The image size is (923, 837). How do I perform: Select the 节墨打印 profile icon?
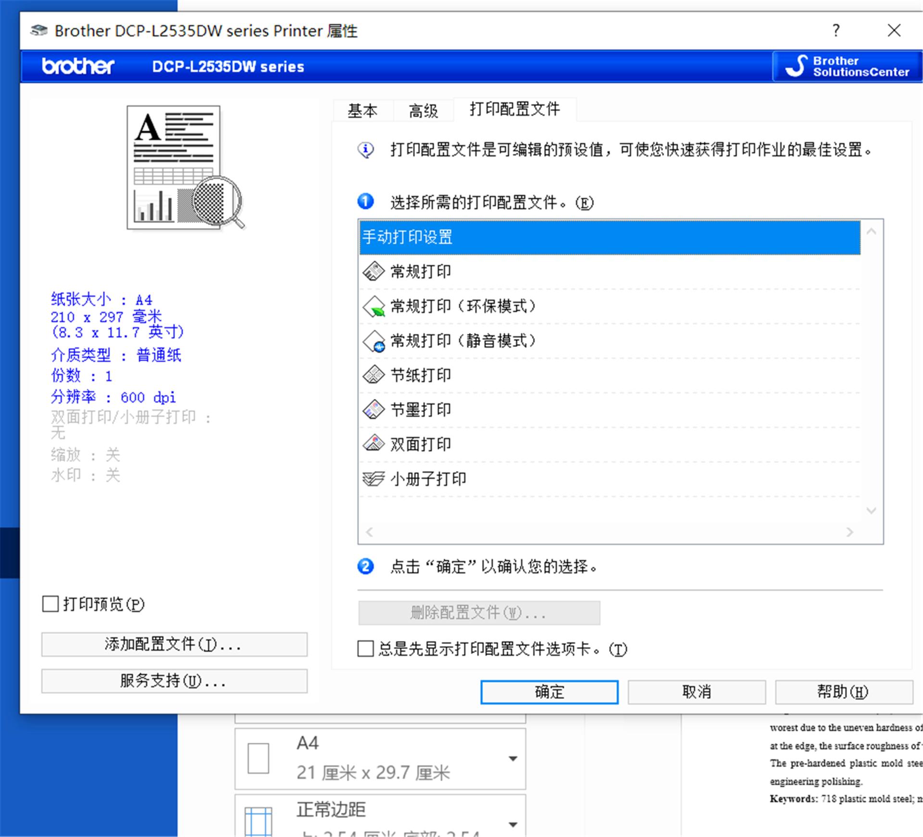(374, 409)
